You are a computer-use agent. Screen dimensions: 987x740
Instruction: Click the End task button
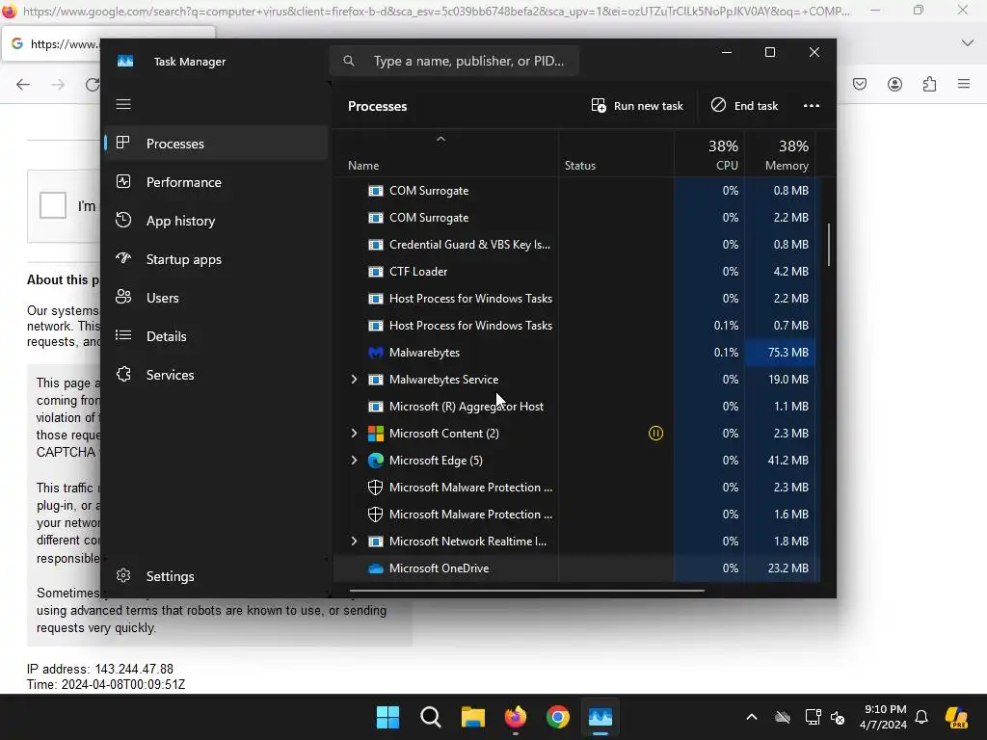(744, 106)
